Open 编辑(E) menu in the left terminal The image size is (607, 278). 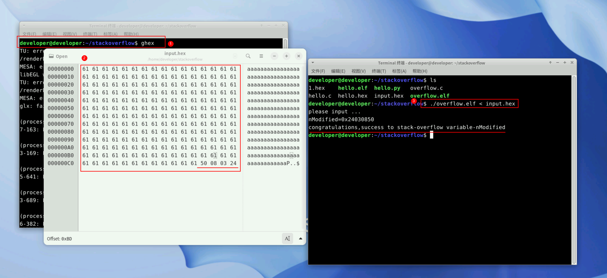(x=49, y=34)
